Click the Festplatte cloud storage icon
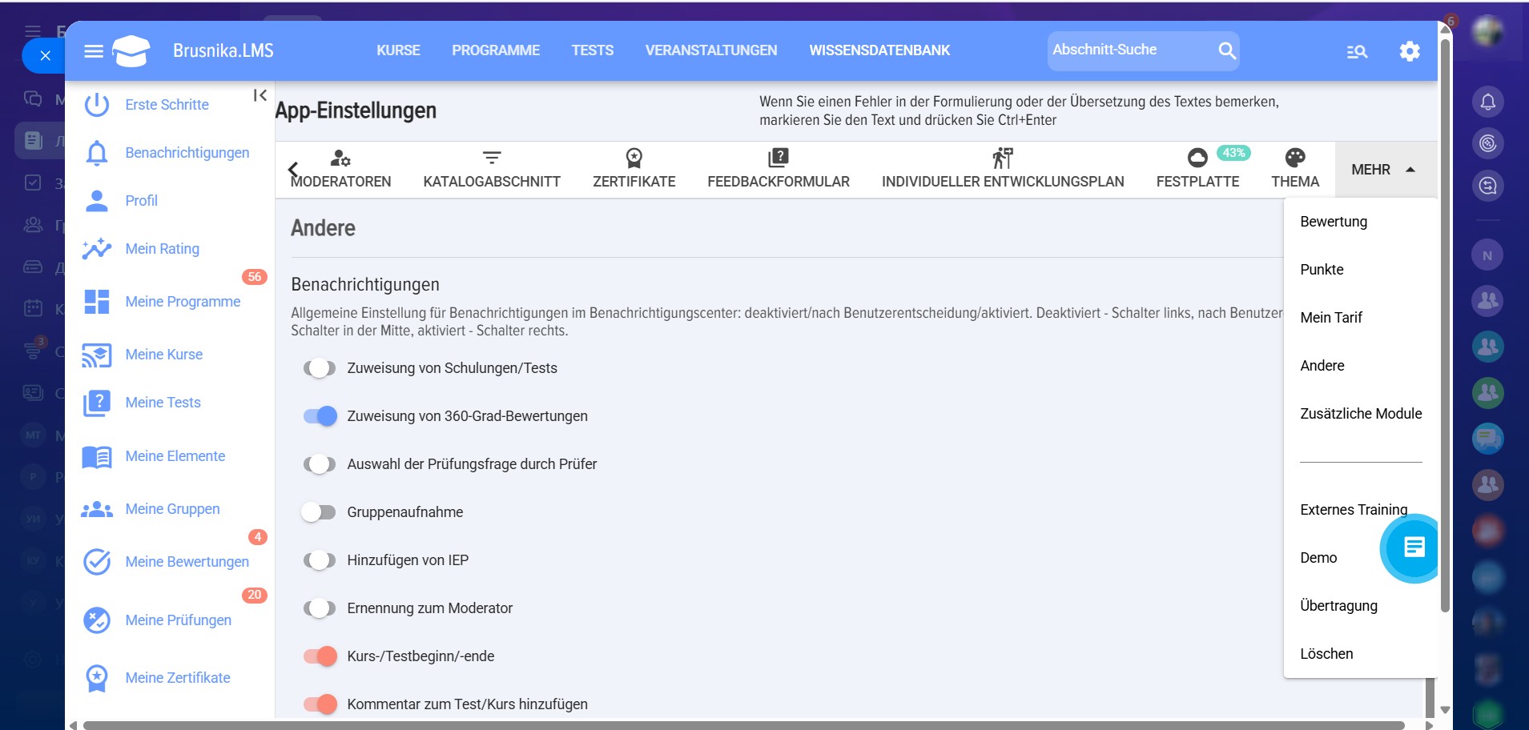The width and height of the screenshot is (1529, 730). coord(1197,158)
